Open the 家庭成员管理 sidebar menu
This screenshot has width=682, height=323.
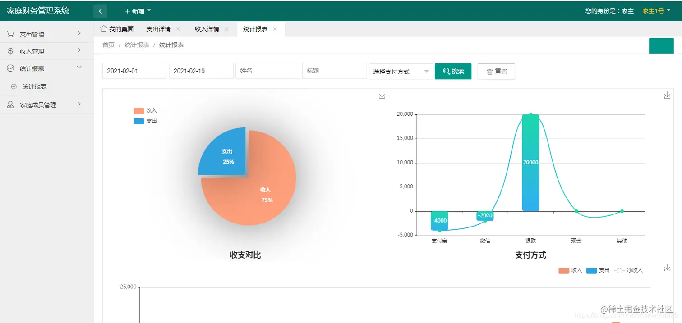tap(47, 105)
